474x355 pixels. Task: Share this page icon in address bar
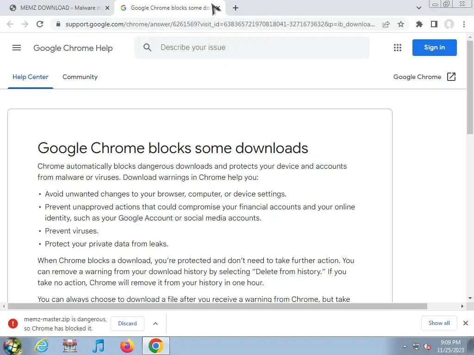point(386,24)
